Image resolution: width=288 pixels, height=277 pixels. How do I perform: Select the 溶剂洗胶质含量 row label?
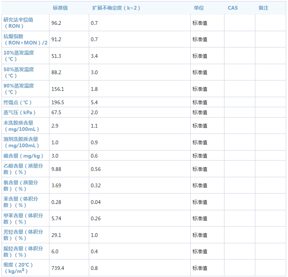click(21, 142)
